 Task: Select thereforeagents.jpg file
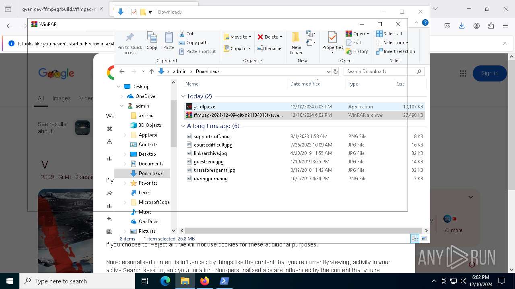pyautogui.click(x=305, y=170)
